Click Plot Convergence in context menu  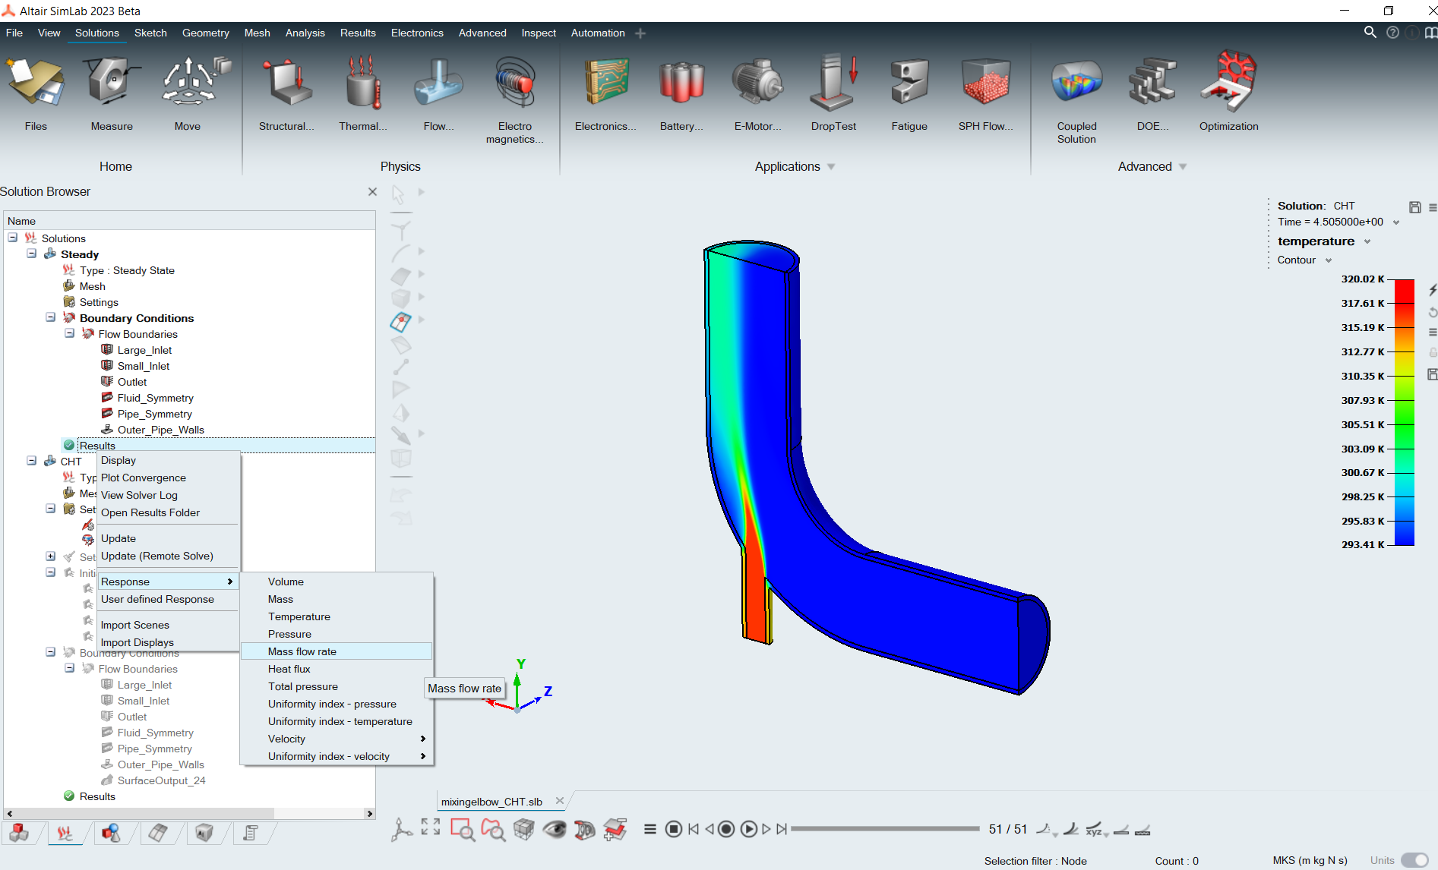point(144,478)
